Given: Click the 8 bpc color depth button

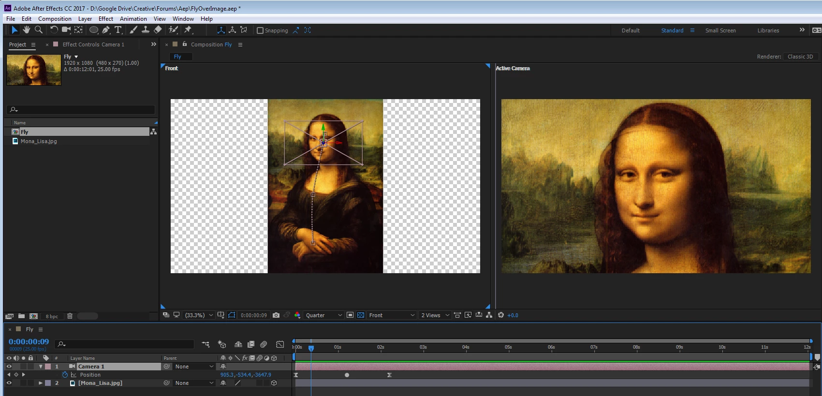Looking at the screenshot, I should click(52, 316).
